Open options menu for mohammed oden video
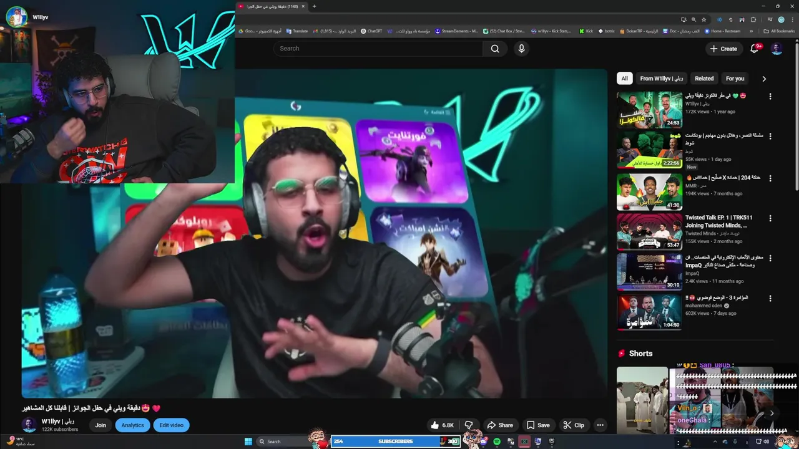This screenshot has width=799, height=449. click(770, 298)
